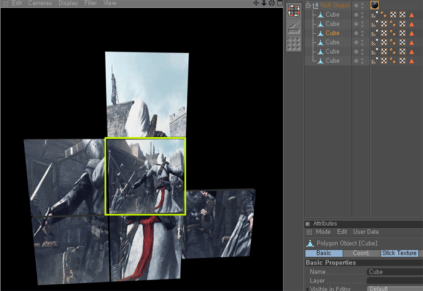Select the first checkerboard texture tag on the highlighted Cube

(x=384, y=33)
